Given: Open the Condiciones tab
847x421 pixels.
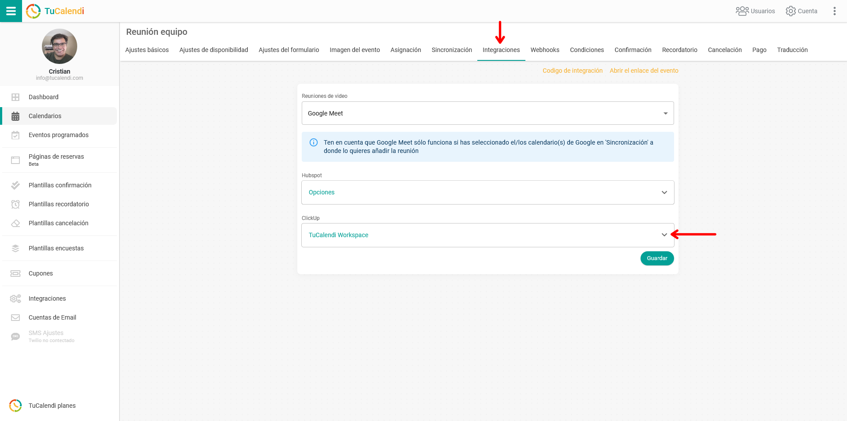Looking at the screenshot, I should (x=587, y=50).
